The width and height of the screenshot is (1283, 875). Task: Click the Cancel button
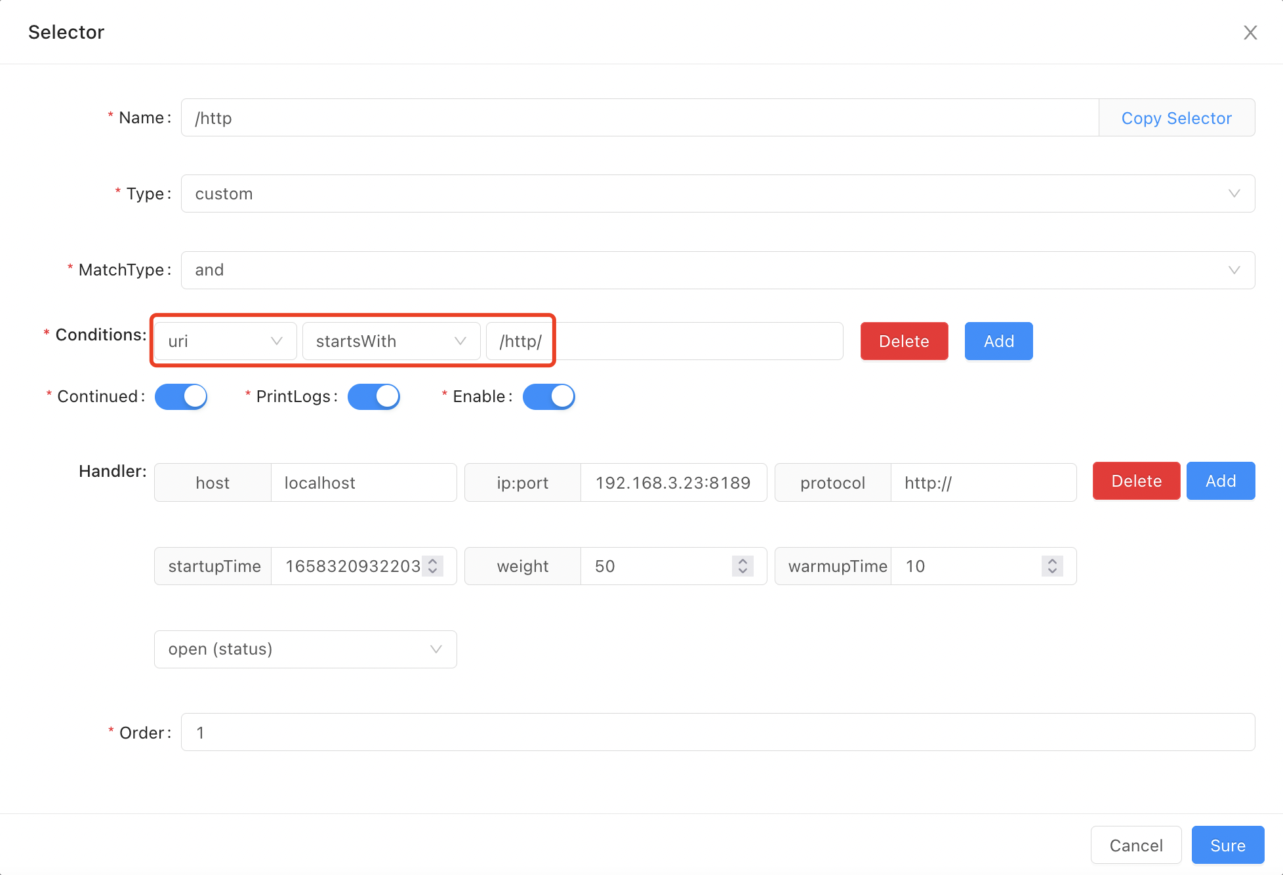tap(1135, 845)
